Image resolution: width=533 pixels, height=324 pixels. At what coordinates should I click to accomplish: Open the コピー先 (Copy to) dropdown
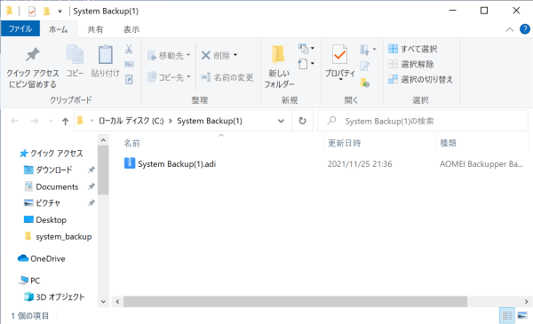click(169, 77)
